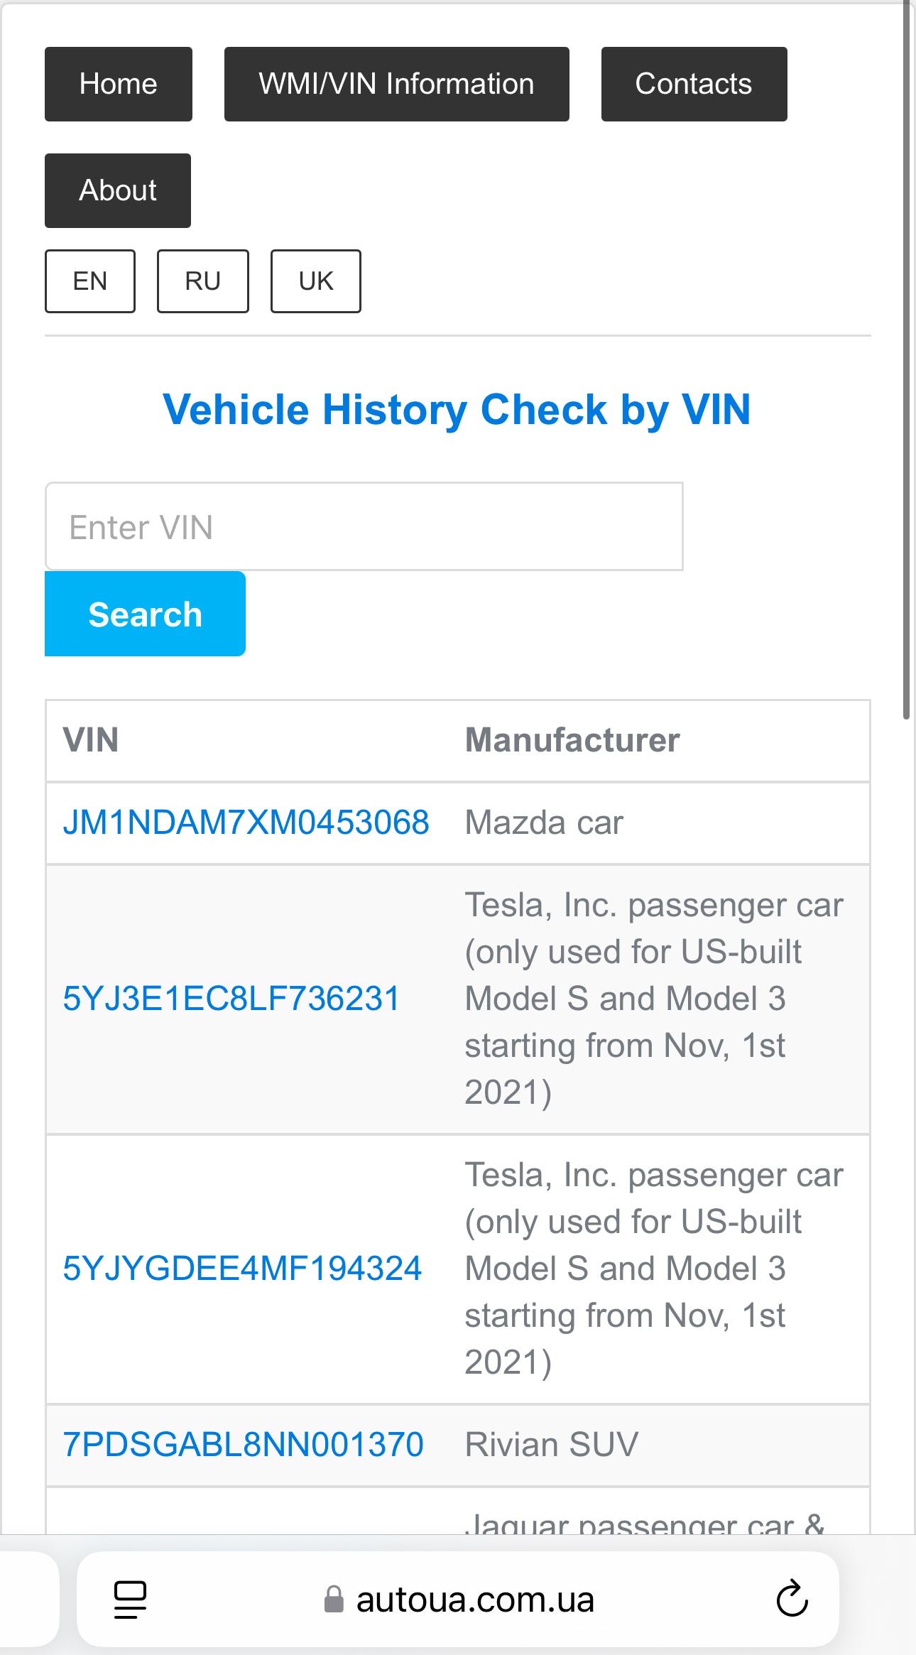This screenshot has height=1655, width=916.
Task: Open WMI/VIN Information page
Action: click(x=396, y=85)
